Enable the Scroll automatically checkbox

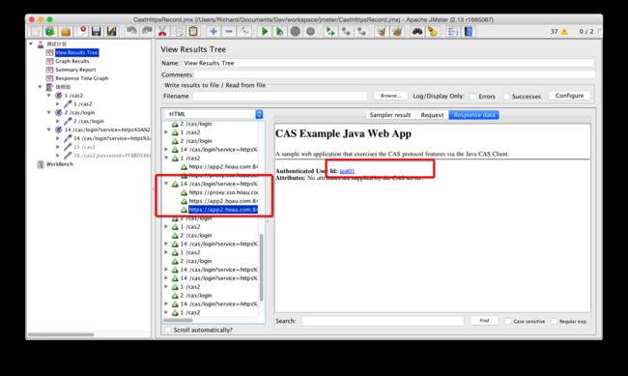pos(168,330)
